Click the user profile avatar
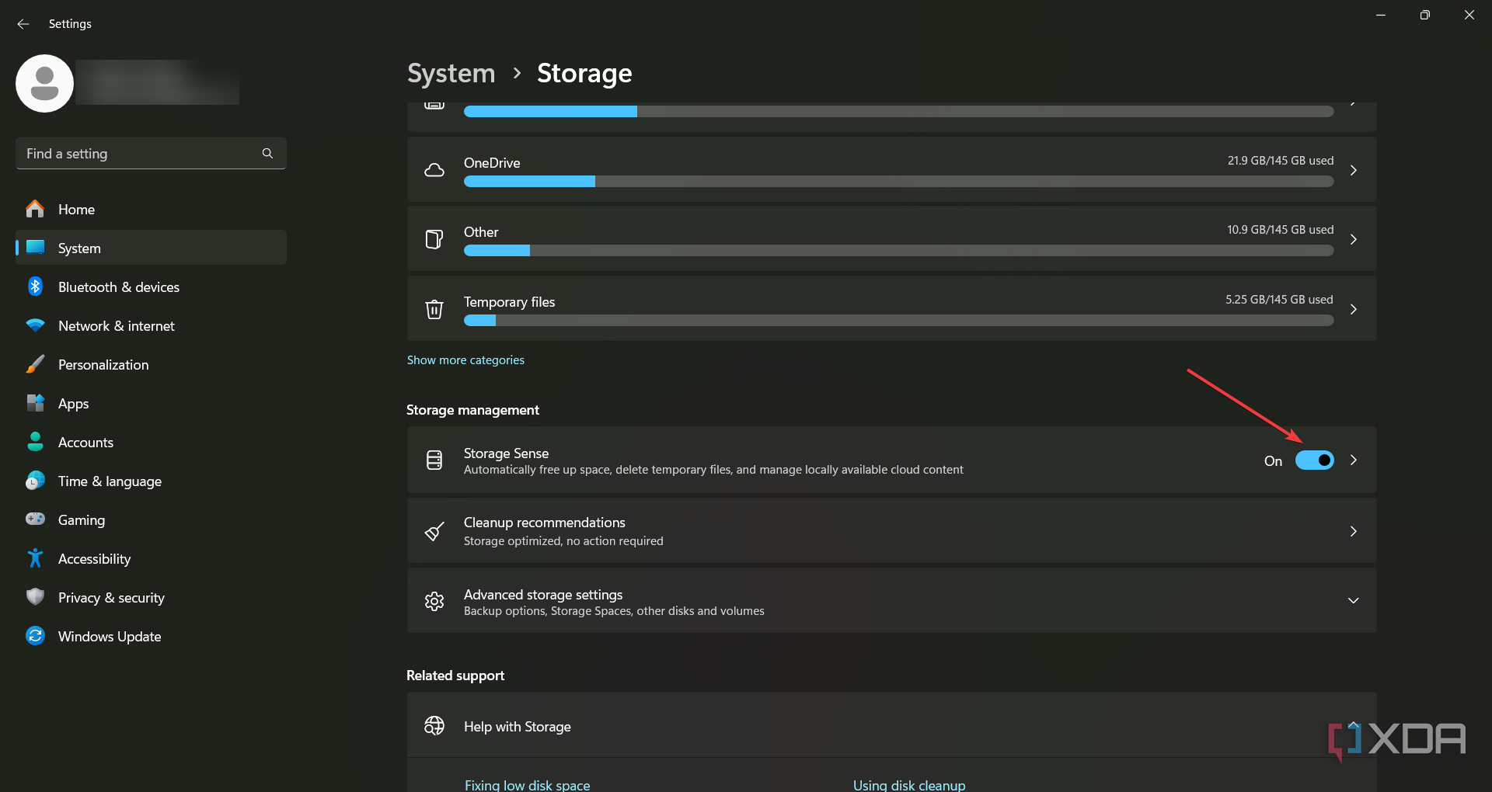The image size is (1492, 792). (45, 83)
